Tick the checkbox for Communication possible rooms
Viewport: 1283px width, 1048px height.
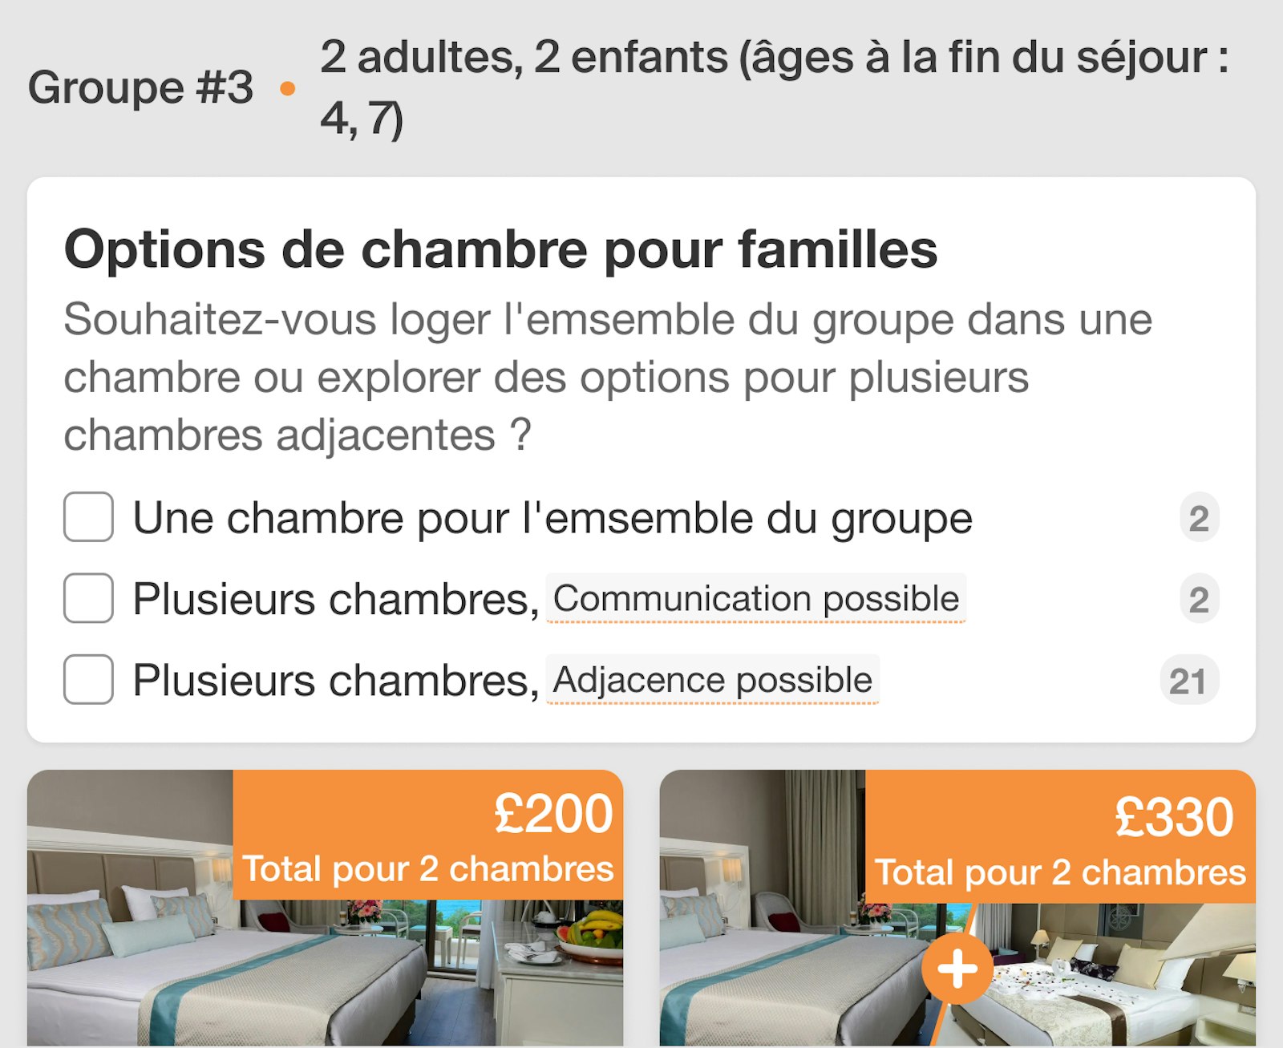[x=88, y=598]
